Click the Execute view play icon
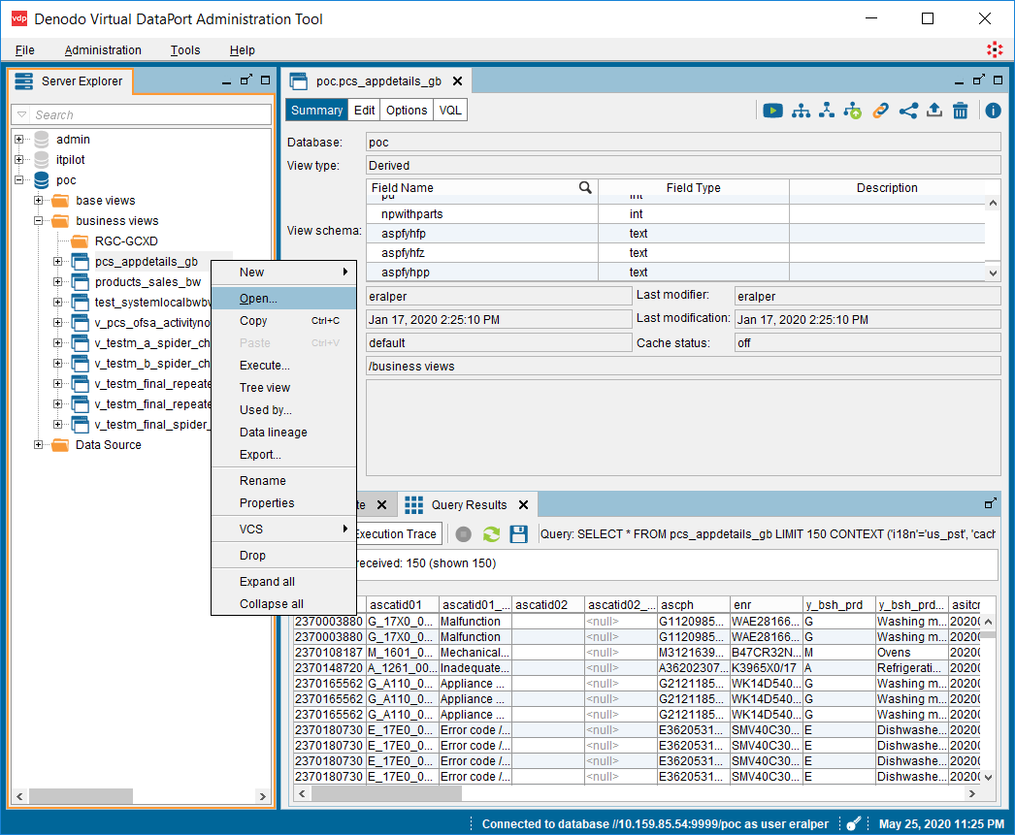This screenshot has height=835, width=1015. pyautogui.click(x=772, y=111)
